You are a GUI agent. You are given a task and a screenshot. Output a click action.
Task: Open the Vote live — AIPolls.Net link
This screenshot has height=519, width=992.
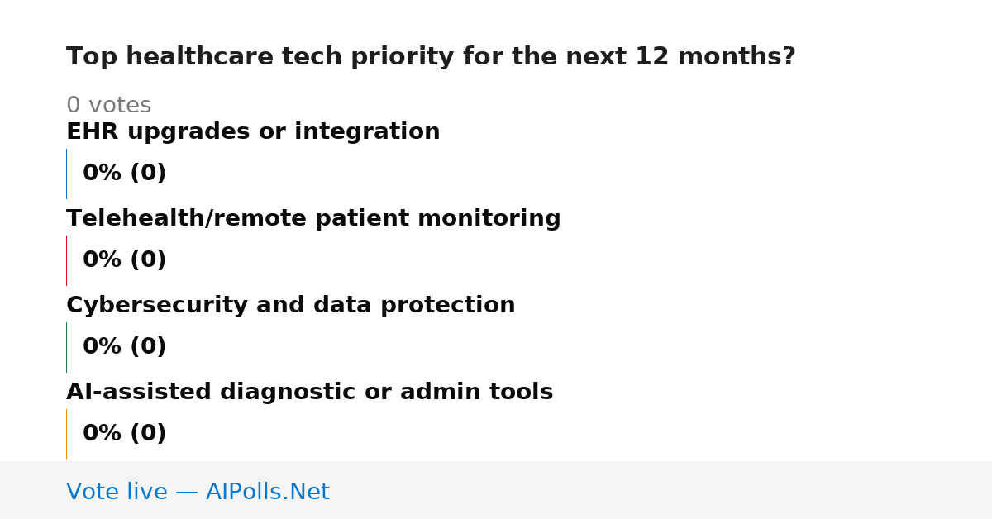198,493
